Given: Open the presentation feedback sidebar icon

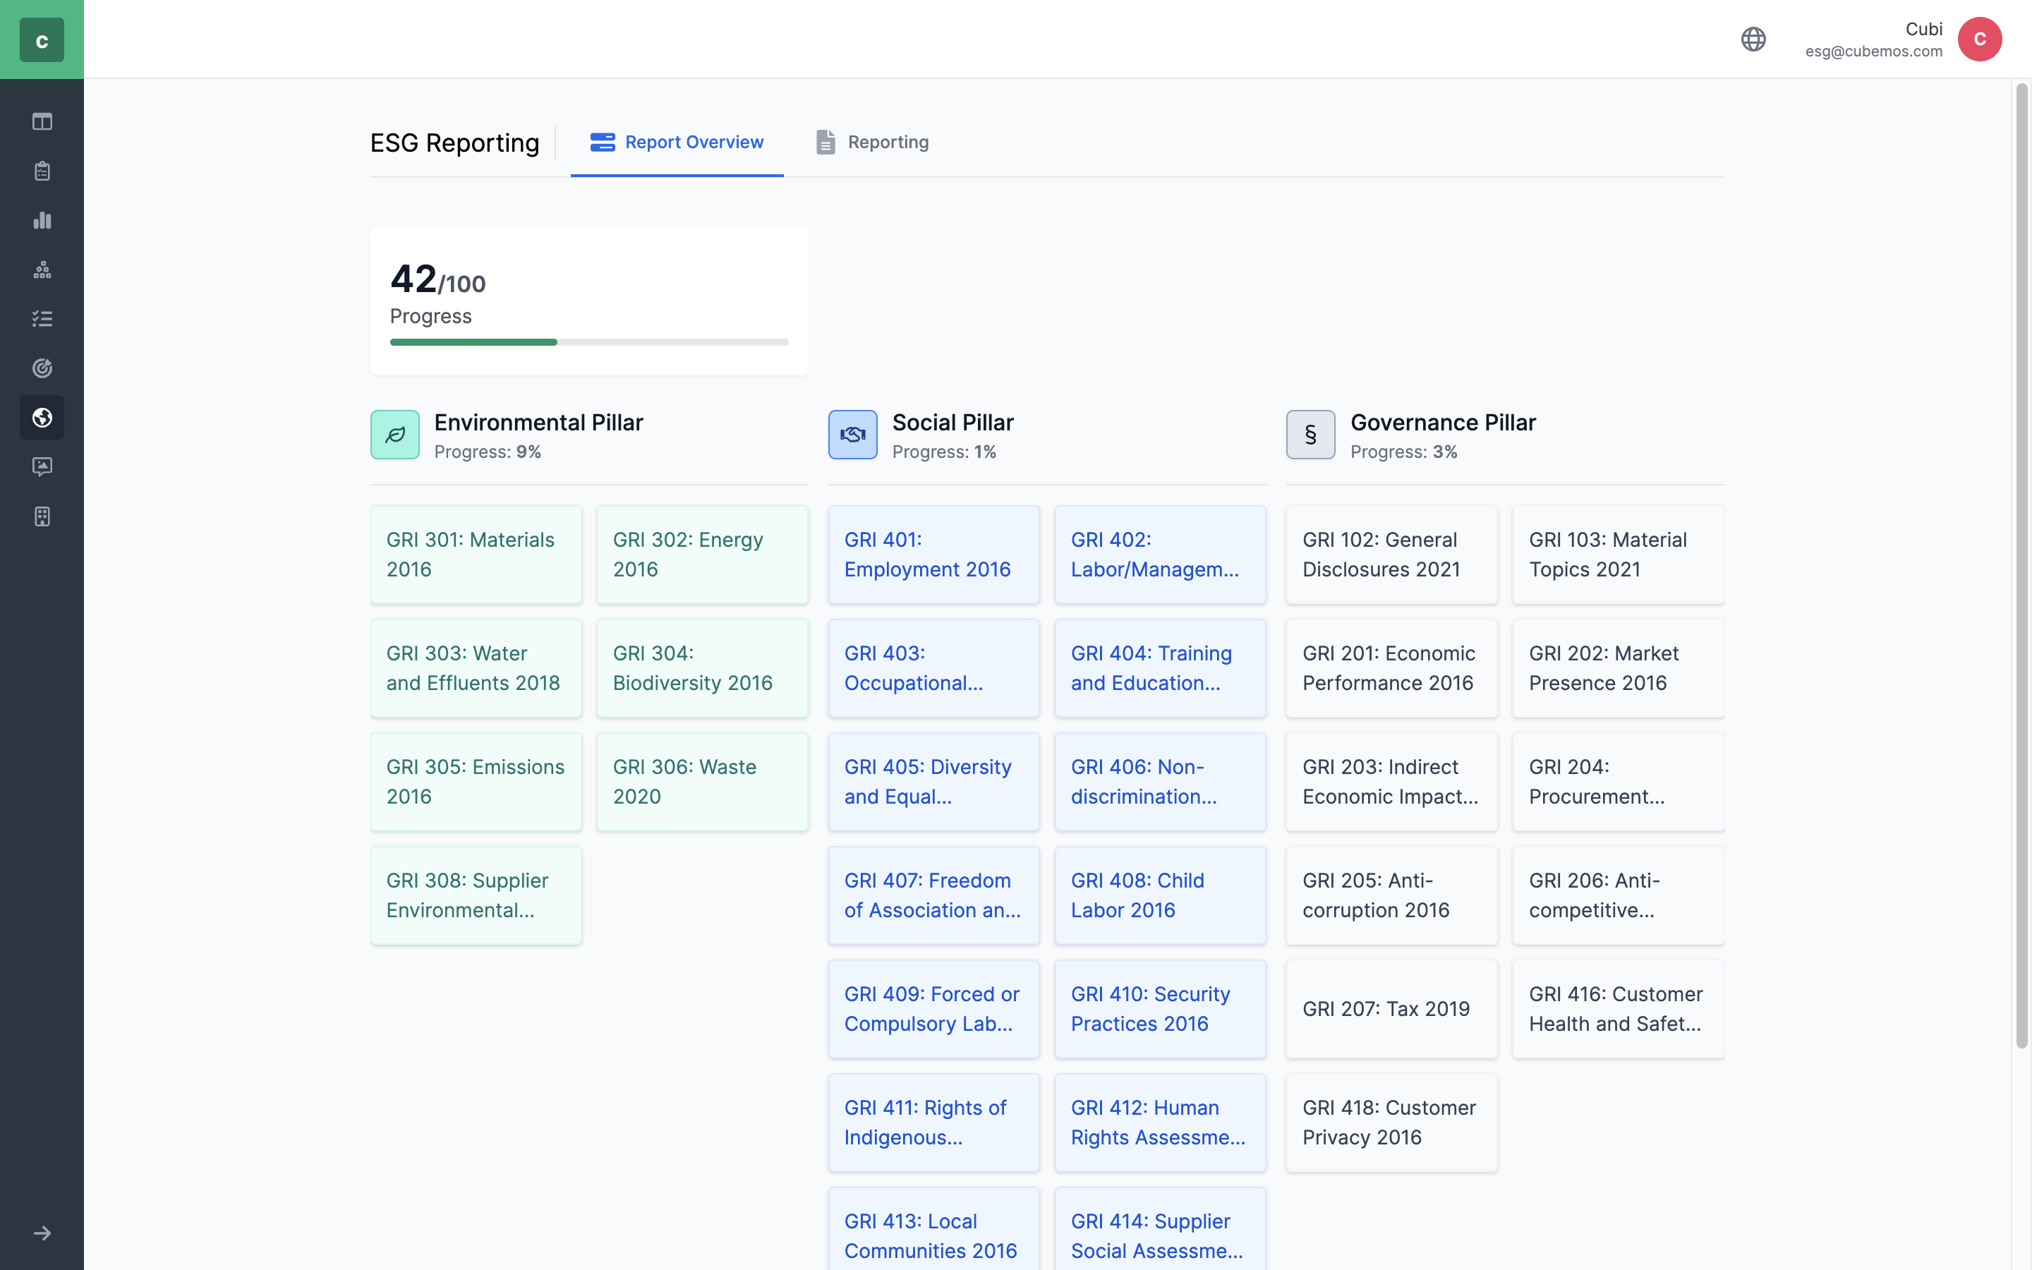Looking at the screenshot, I should coord(42,466).
